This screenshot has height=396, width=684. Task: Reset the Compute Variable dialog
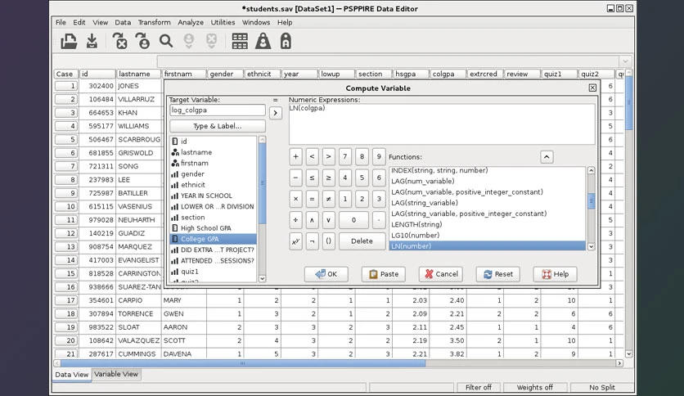497,274
